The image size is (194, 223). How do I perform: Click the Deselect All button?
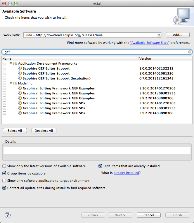(x=44, y=131)
